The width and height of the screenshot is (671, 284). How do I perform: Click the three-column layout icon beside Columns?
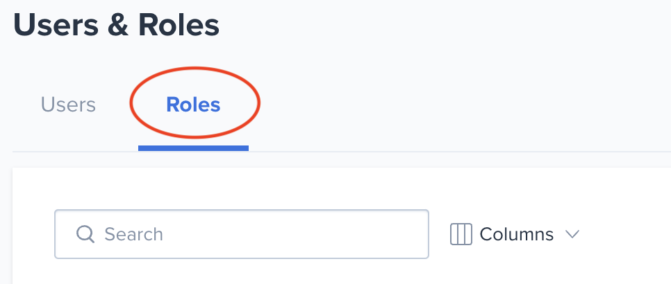(461, 234)
